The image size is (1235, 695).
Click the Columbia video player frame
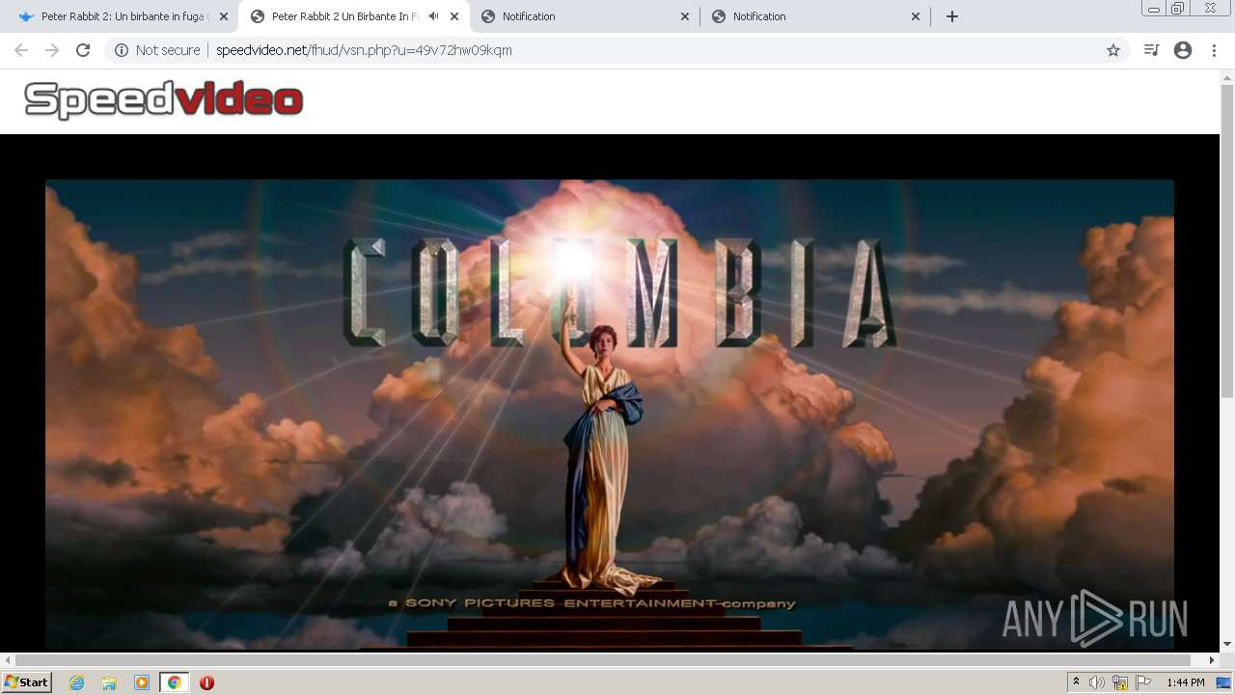point(610,414)
